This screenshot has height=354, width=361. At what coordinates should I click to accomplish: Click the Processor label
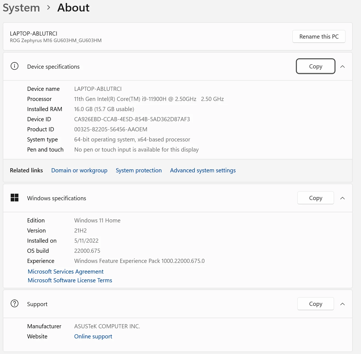39,99
